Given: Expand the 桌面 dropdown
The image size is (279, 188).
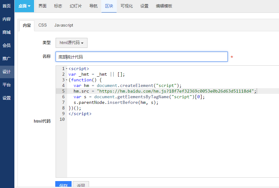Looking at the screenshot, I should 24,6.
